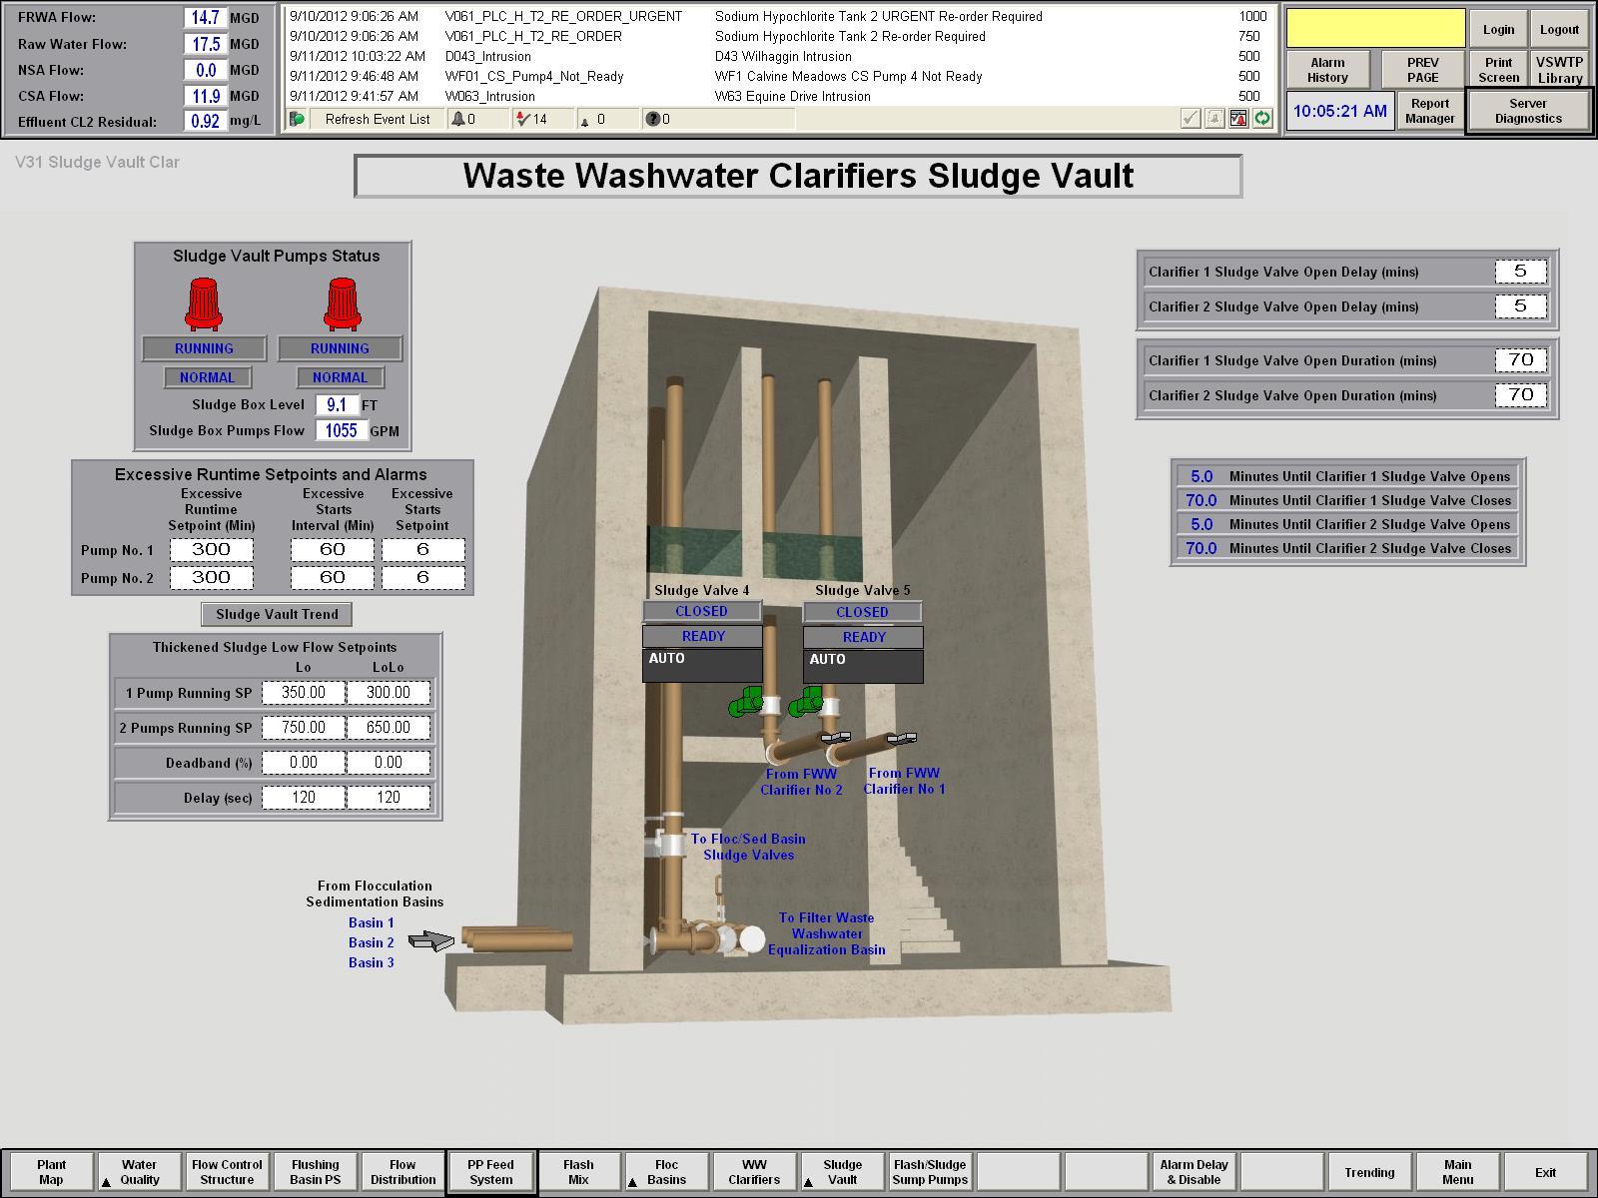Toggle Sludge Valve 4 AUTO mode box
This screenshot has height=1198, width=1598.
click(702, 666)
